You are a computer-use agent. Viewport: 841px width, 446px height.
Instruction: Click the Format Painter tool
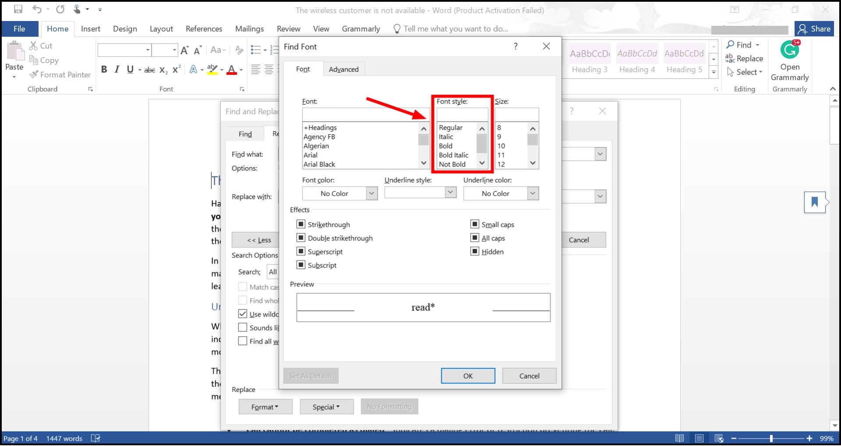point(60,74)
